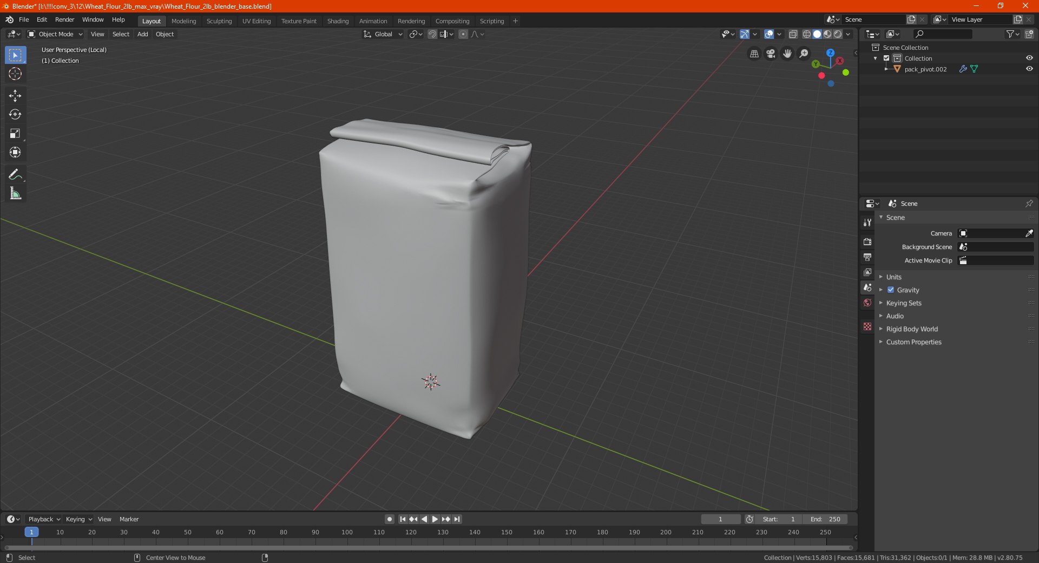Open the Keying dropdown in timeline
Viewport: 1039px width, 563px height.
(78, 519)
